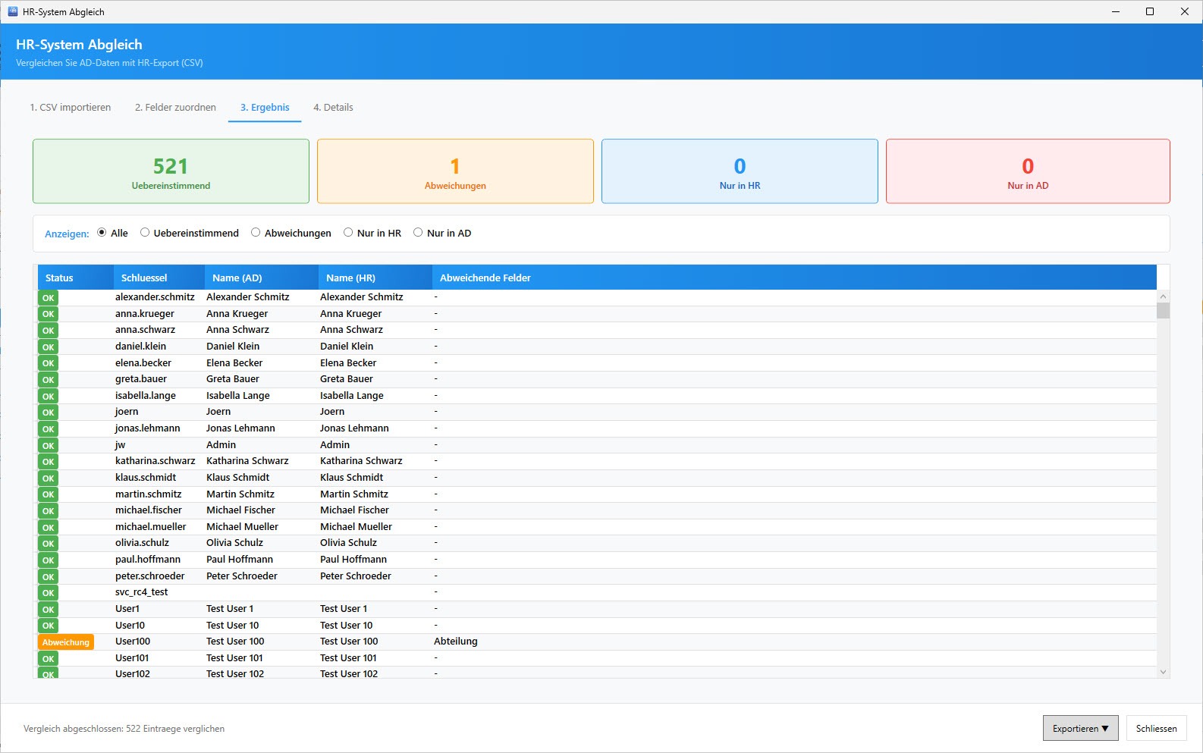This screenshot has width=1203, height=753.
Task: Switch to the 1. CSV importieren tab
Action: [x=71, y=108]
